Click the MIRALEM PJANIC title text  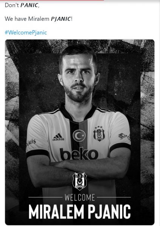(x=80, y=212)
